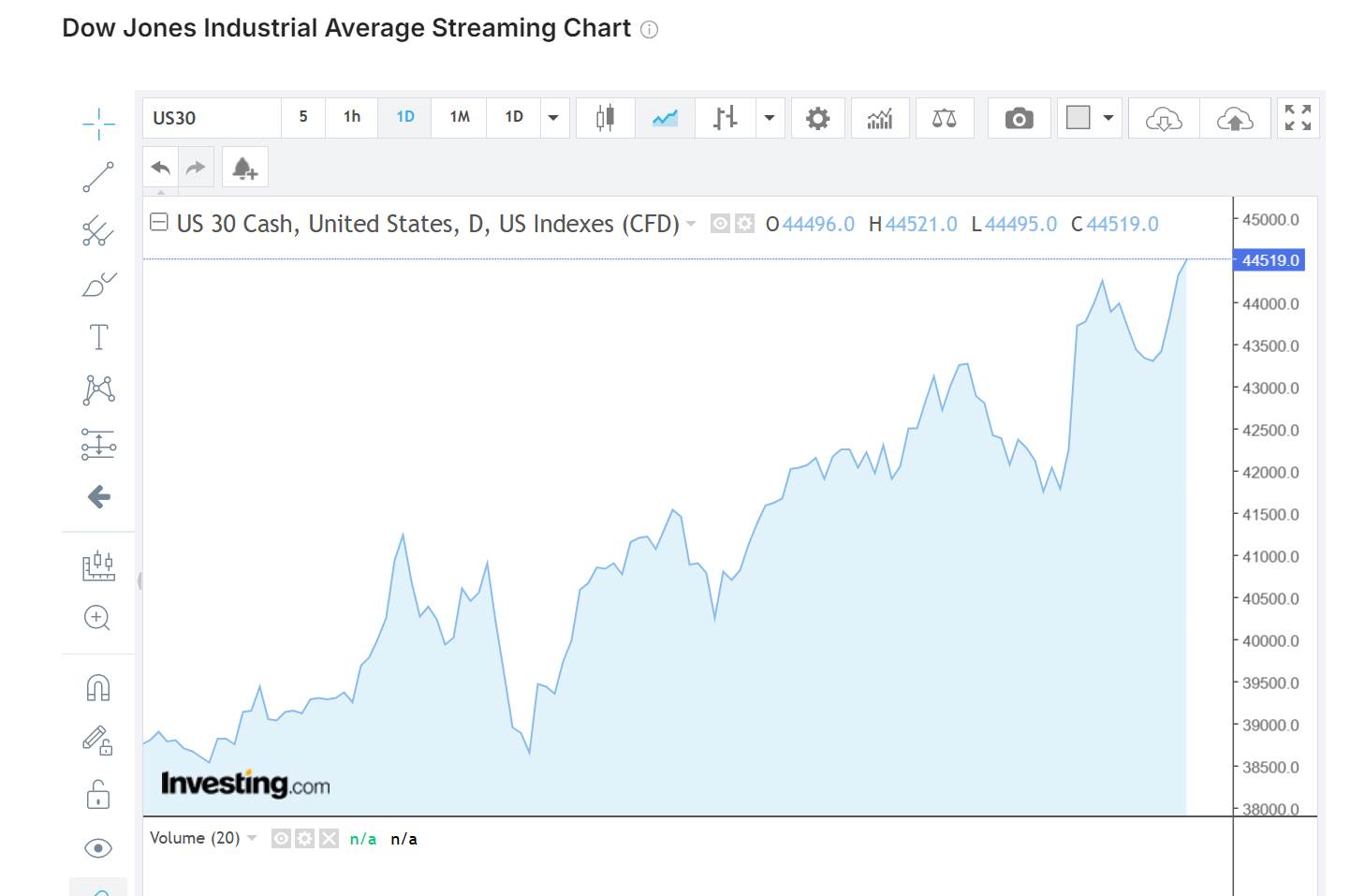
Task: Click the 45000.0 price axis label
Action: point(1270,220)
